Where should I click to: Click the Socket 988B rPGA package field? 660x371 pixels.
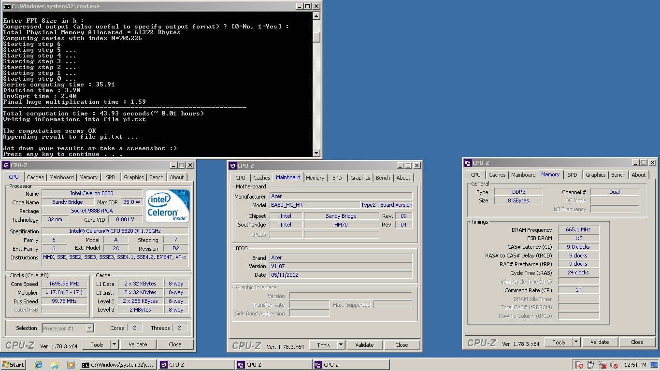pyautogui.click(x=91, y=211)
